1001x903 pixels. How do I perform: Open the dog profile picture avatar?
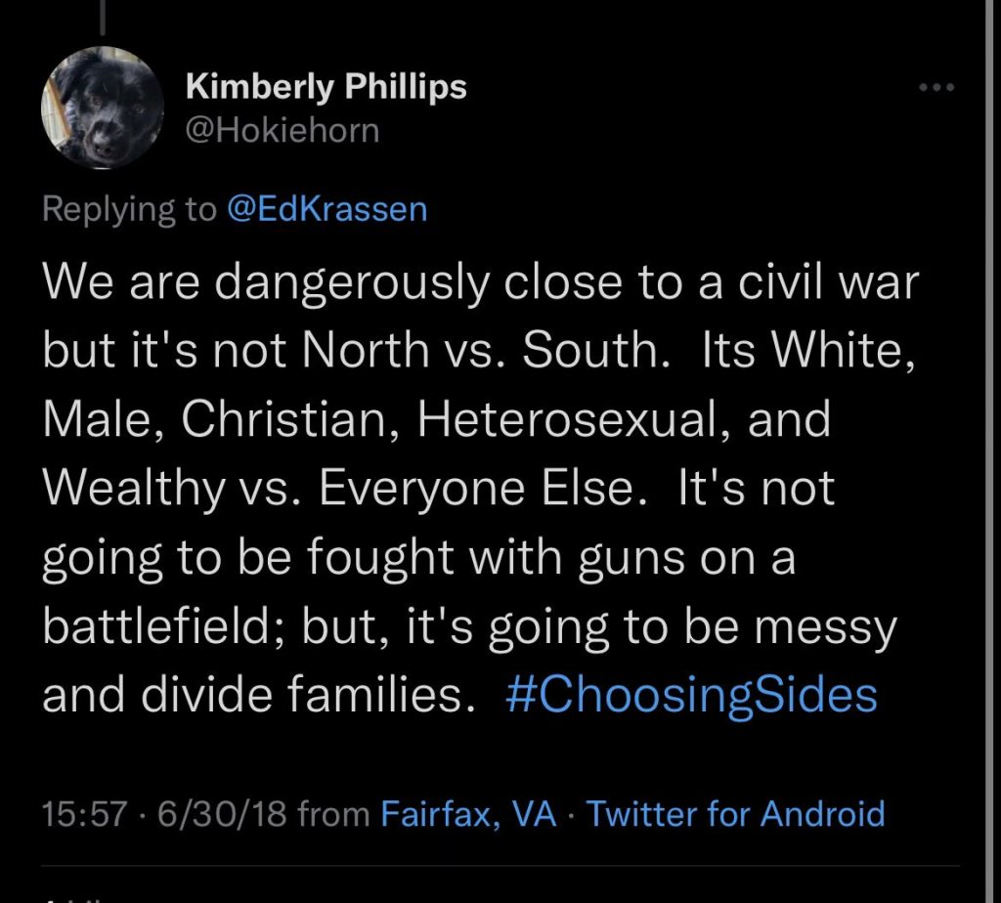coord(102,107)
